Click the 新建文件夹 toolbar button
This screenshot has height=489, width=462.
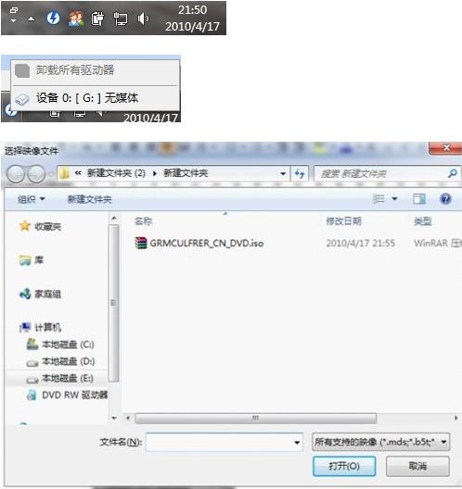click(x=90, y=199)
